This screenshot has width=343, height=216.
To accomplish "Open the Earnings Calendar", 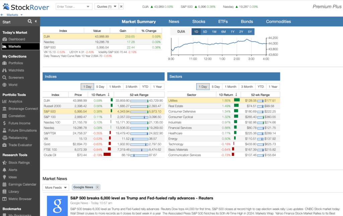I will click(x=19, y=184).
